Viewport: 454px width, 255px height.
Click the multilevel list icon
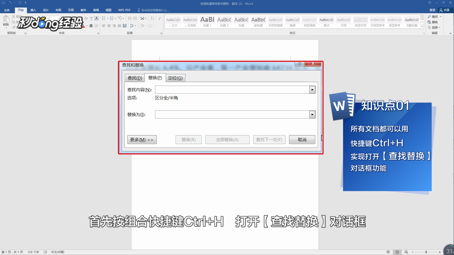point(121,18)
